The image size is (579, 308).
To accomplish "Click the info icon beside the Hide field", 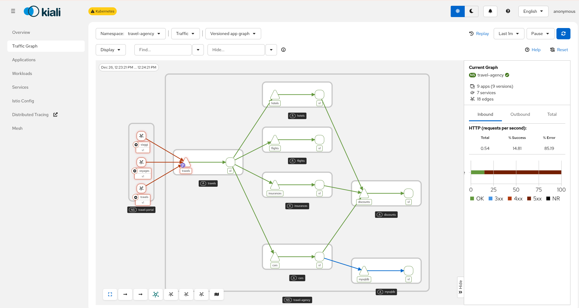I will coord(283,50).
